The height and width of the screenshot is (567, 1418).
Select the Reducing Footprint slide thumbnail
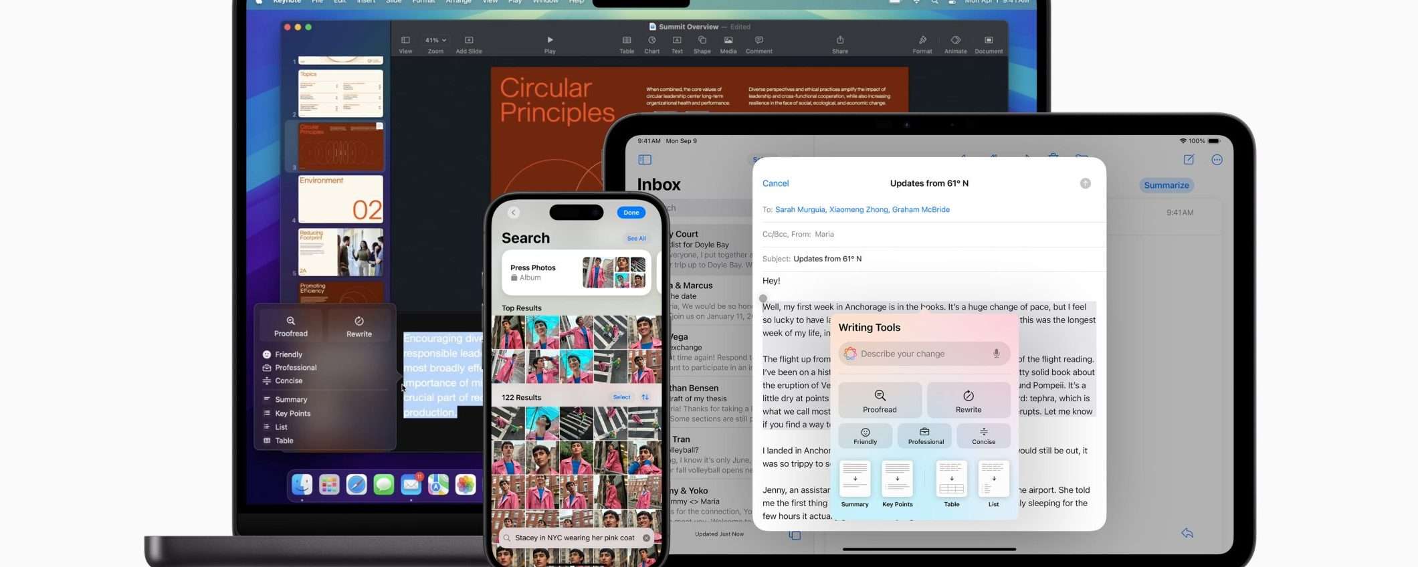tap(340, 252)
